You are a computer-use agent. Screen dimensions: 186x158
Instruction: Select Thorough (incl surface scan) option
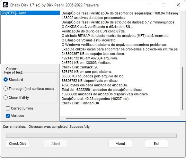pyautogui.click(x=29, y=89)
